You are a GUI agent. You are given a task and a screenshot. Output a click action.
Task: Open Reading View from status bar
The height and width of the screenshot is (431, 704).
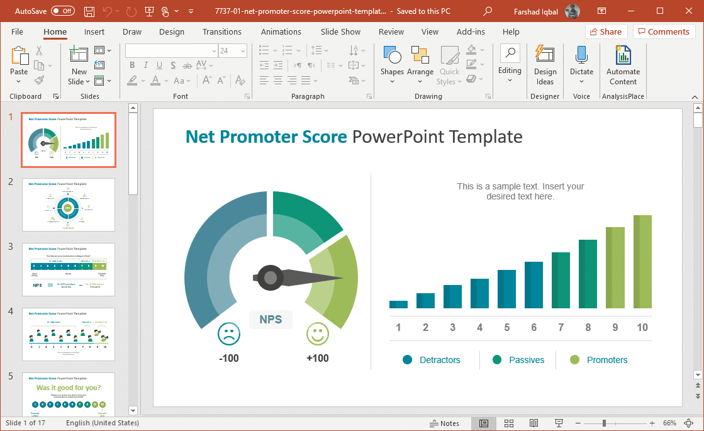click(534, 423)
